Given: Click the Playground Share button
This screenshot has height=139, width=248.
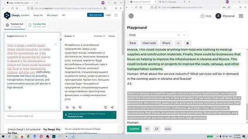Looking at the screenshot, I should pyautogui.click(x=166, y=43).
